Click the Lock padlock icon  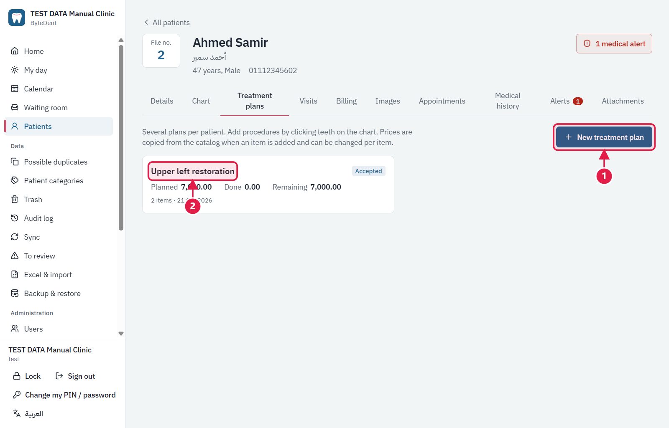coord(17,376)
